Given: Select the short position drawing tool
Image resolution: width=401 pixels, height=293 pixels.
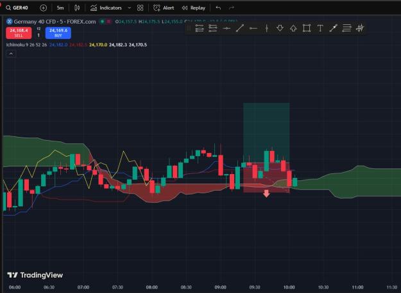Looking at the screenshot, I should tap(213, 28).
